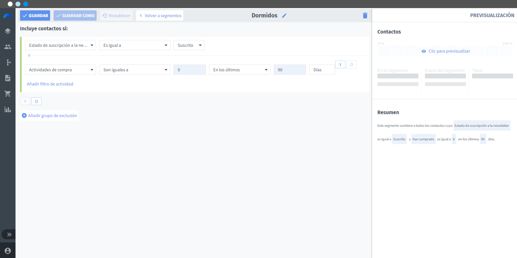Click the contacts percentage bar to preview
Screen dimensions: 517x258
coord(445,51)
